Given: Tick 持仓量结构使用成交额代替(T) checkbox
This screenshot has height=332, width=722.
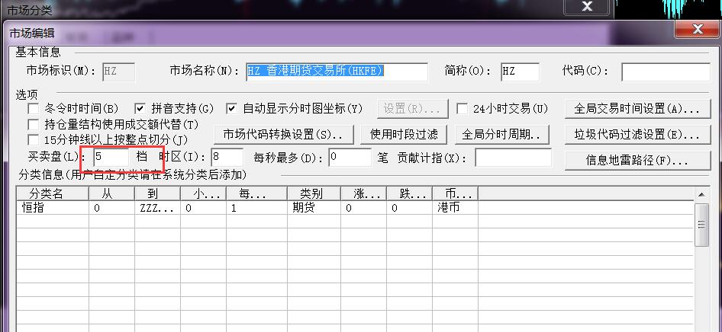Looking at the screenshot, I should [33, 124].
